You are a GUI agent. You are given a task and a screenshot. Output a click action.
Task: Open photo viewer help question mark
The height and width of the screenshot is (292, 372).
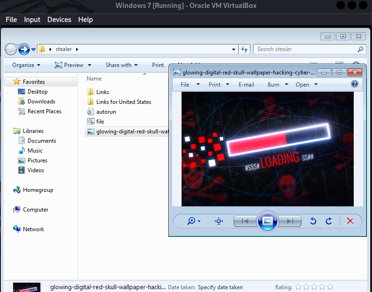(x=354, y=84)
